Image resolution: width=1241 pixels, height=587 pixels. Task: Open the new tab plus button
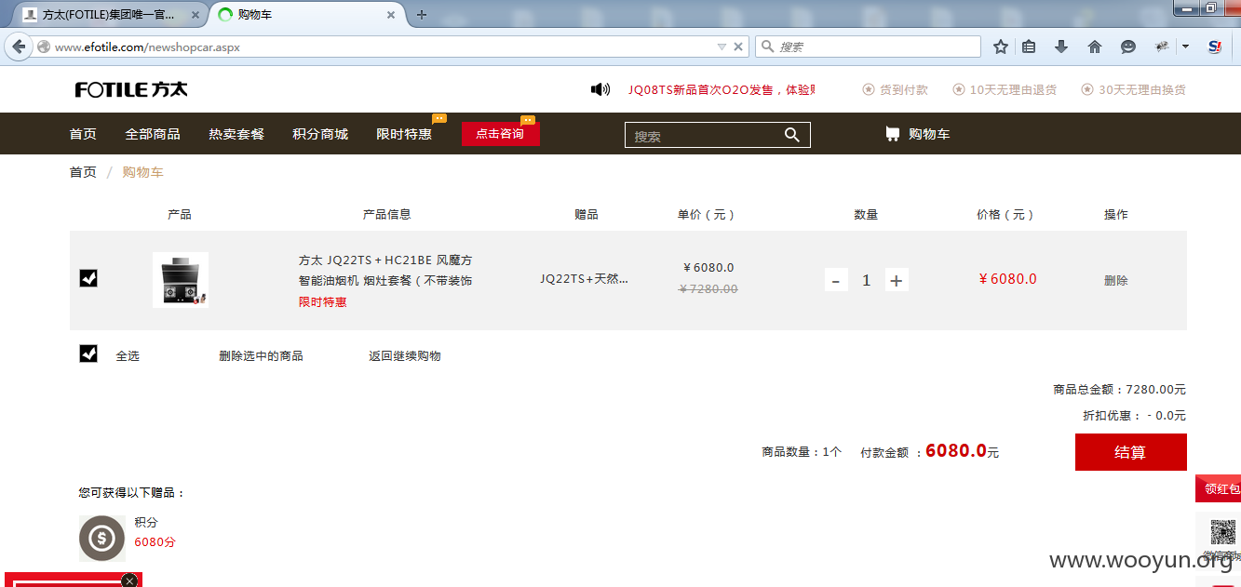click(422, 15)
